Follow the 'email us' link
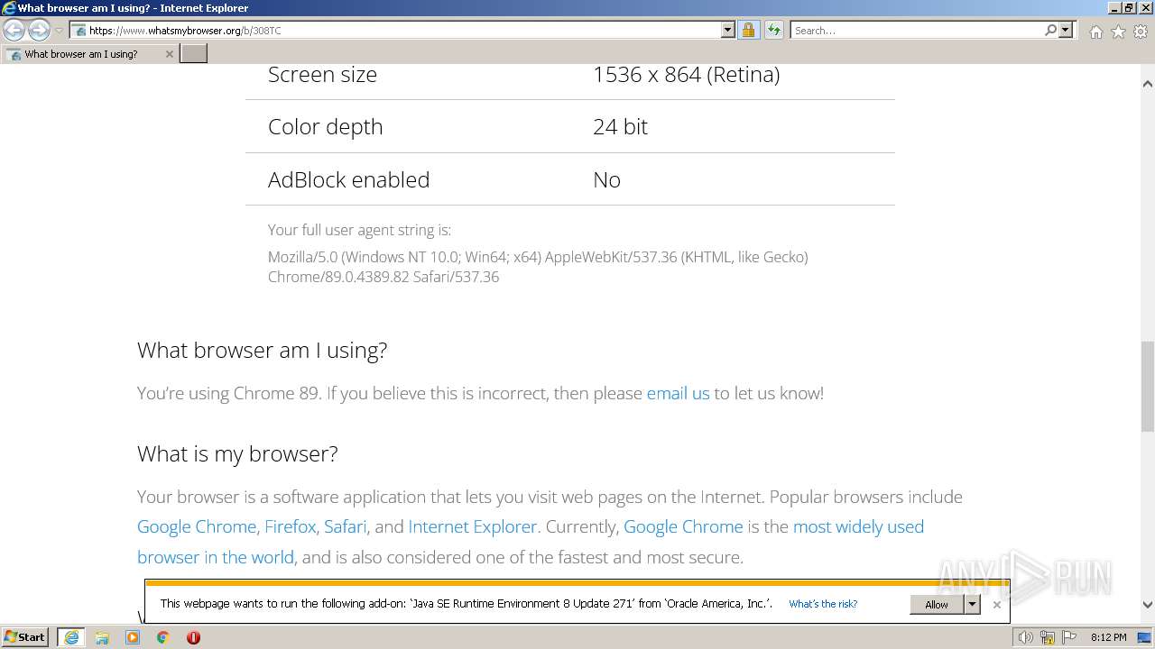This screenshot has height=649, width=1155. [x=678, y=393]
